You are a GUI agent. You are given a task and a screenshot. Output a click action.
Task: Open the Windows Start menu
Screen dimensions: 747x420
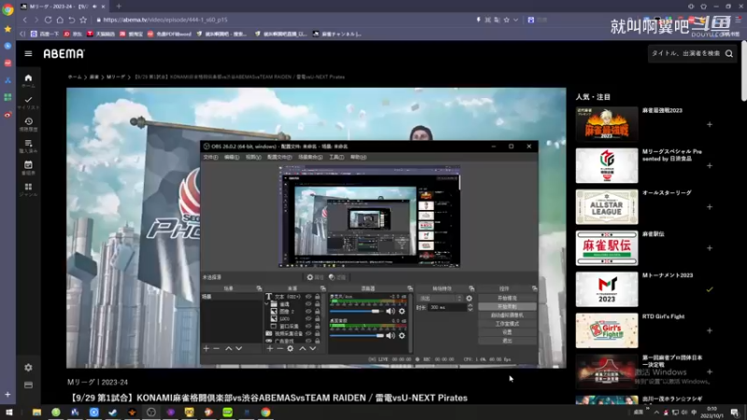coord(8,413)
